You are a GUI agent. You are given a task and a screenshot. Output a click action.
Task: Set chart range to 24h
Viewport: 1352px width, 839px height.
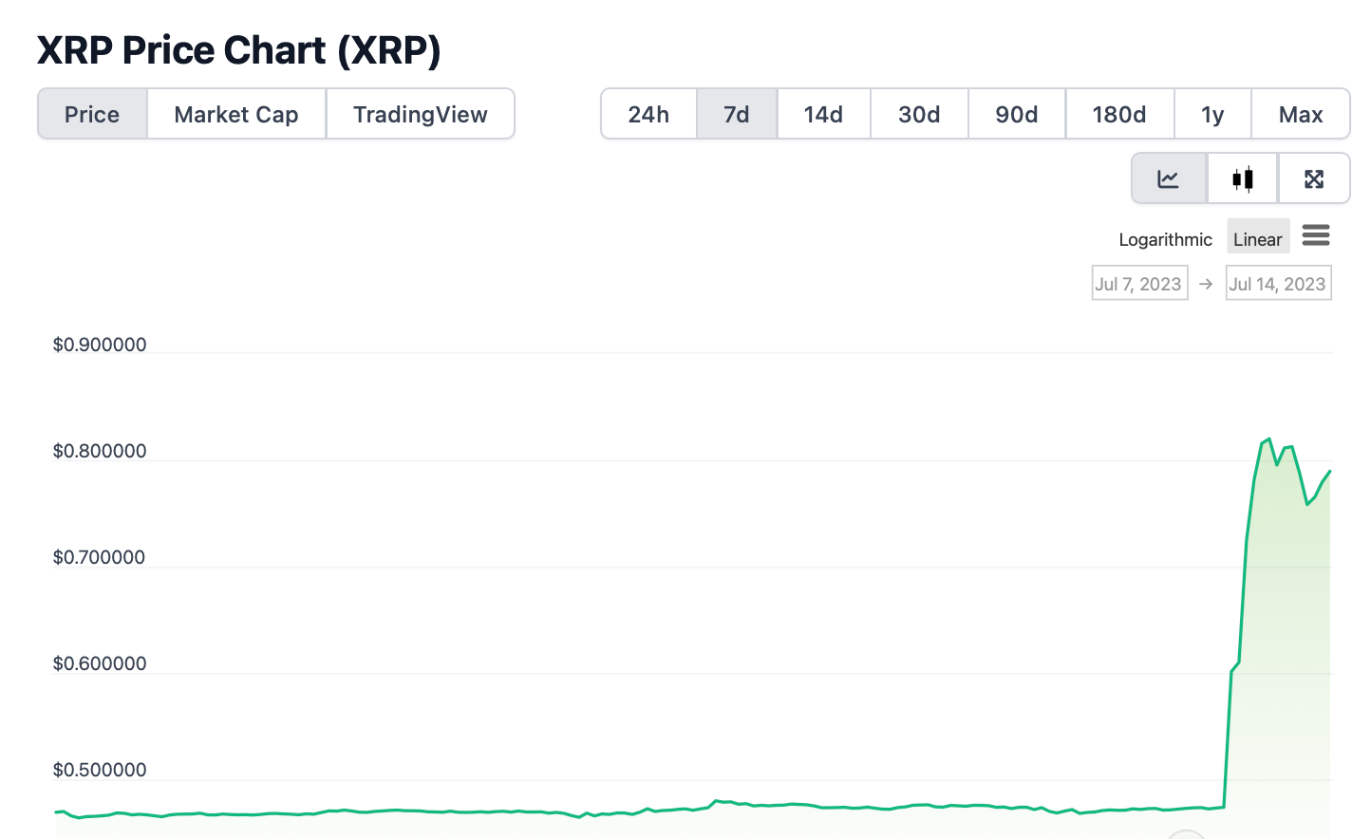648,114
